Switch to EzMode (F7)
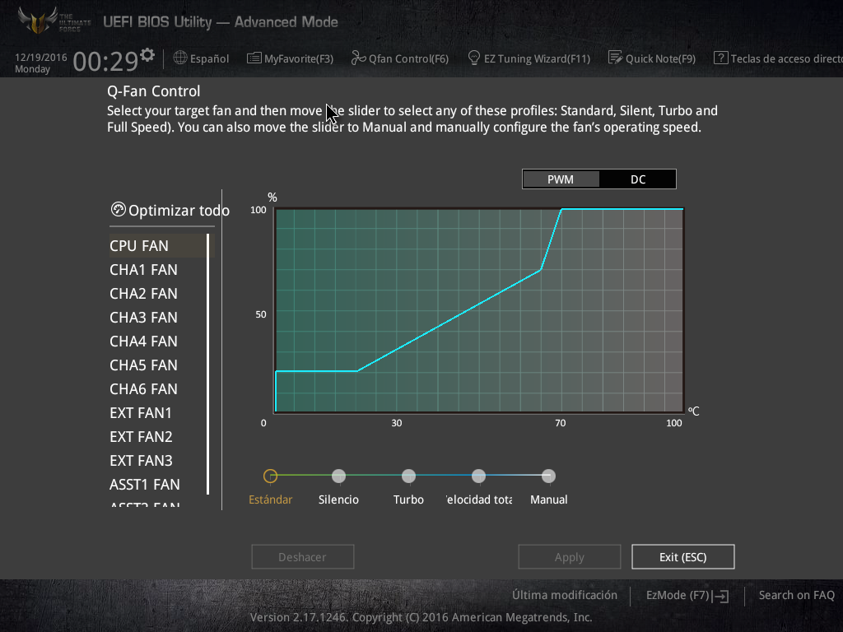Screen dimensions: 843x632 pyautogui.click(x=687, y=596)
